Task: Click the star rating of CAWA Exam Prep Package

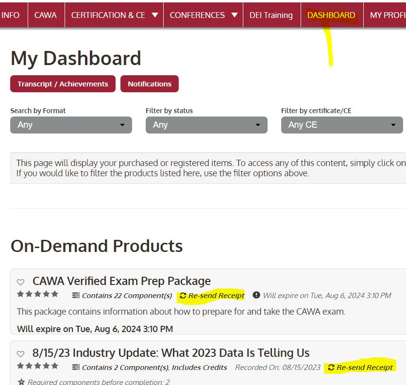Action: pos(37,294)
